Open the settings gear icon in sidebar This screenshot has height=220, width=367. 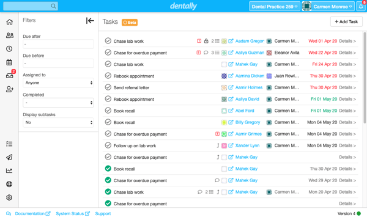coord(9,197)
